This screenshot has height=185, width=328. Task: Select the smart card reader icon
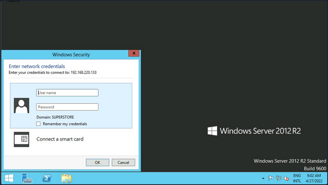point(21,139)
